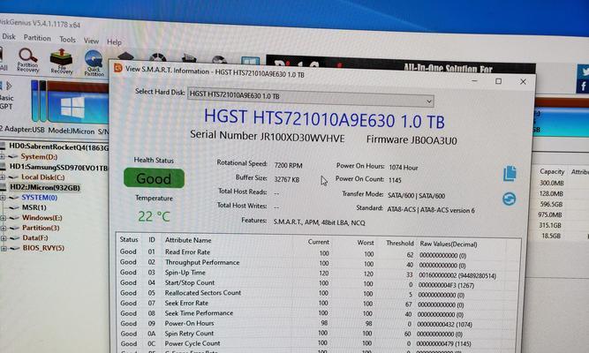Image resolution: width=589 pixels, height=353 pixels.
Task: Select the Spin Retry Count row
Action: click(317, 334)
